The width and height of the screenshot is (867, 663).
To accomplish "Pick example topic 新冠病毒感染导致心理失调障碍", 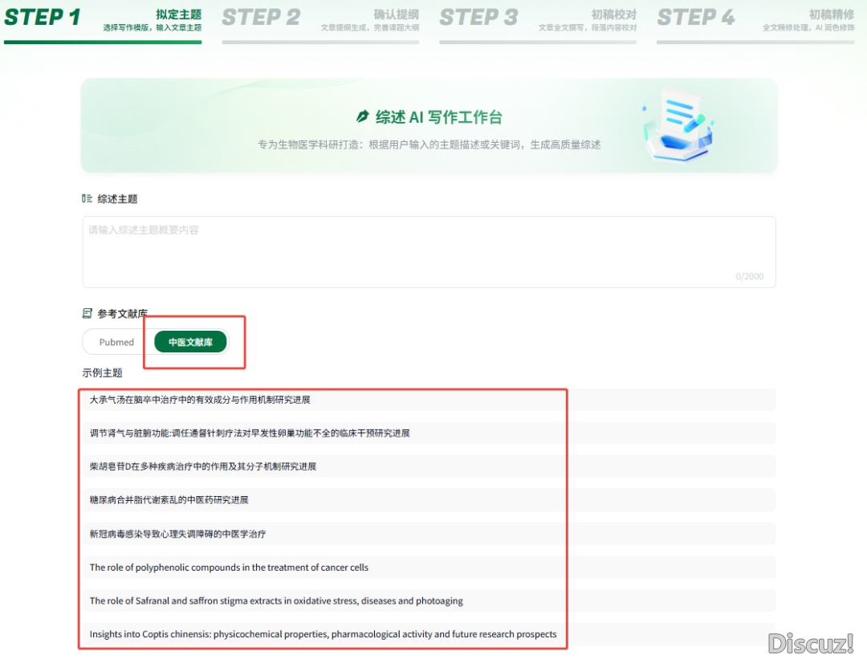I will pyautogui.click(x=429, y=534).
